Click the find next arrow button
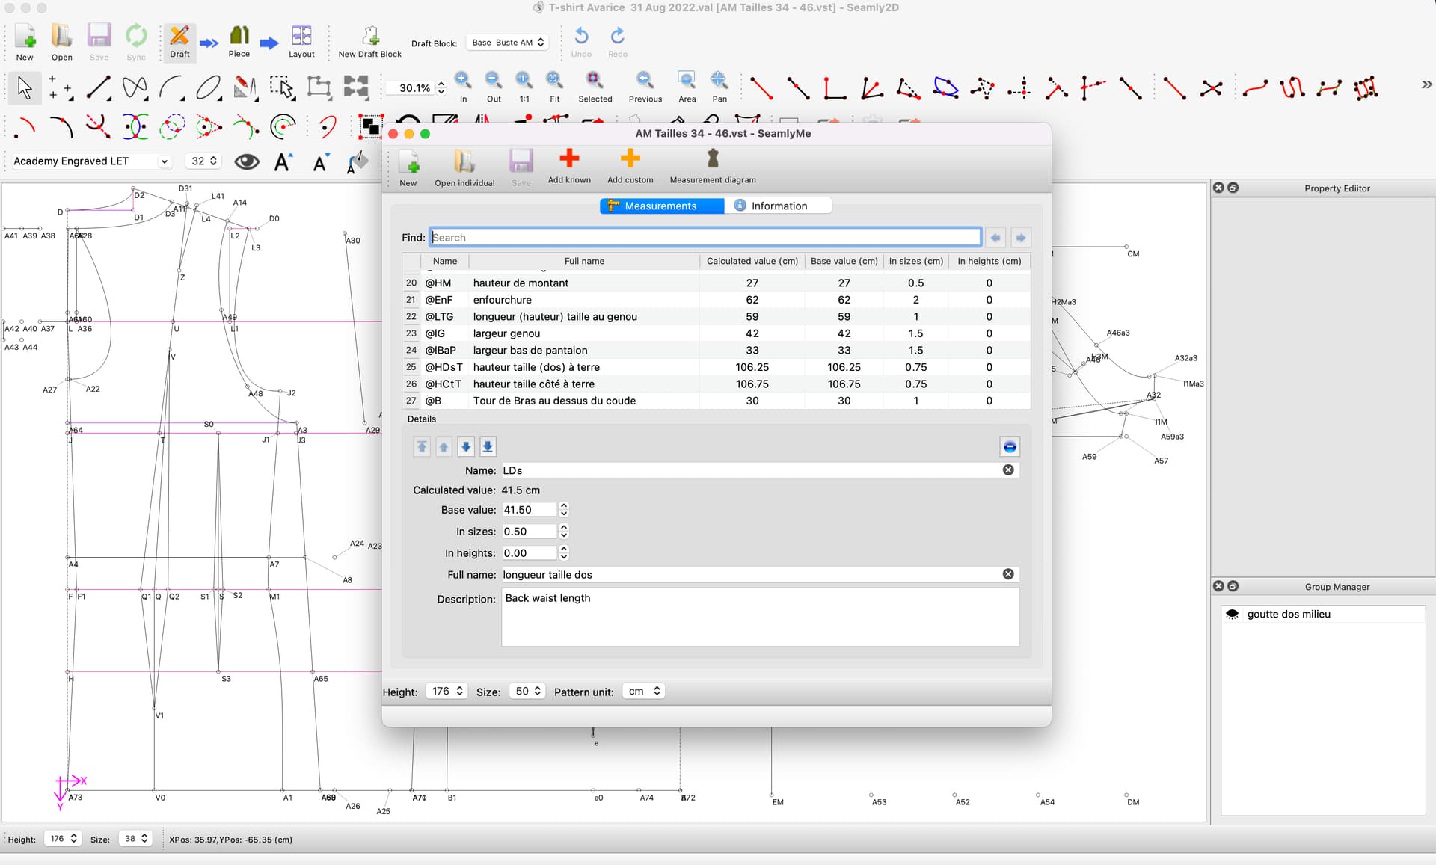This screenshot has width=1436, height=865. tap(1021, 238)
